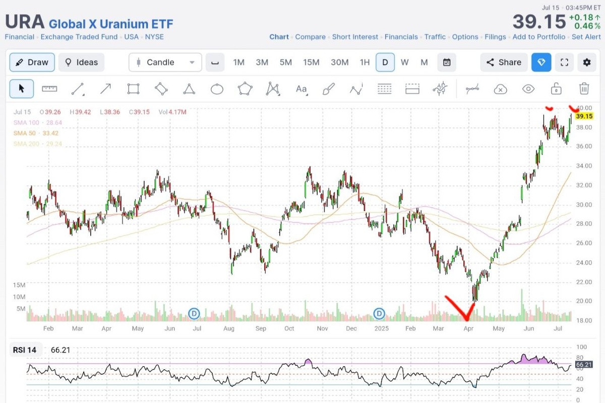Open the Candle chart type dropdown
The height and width of the screenshot is (403, 605).
(165, 62)
